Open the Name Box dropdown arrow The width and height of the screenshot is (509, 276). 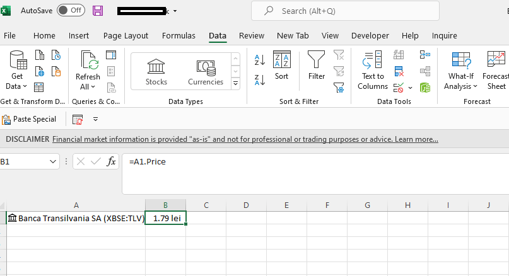tap(52, 161)
